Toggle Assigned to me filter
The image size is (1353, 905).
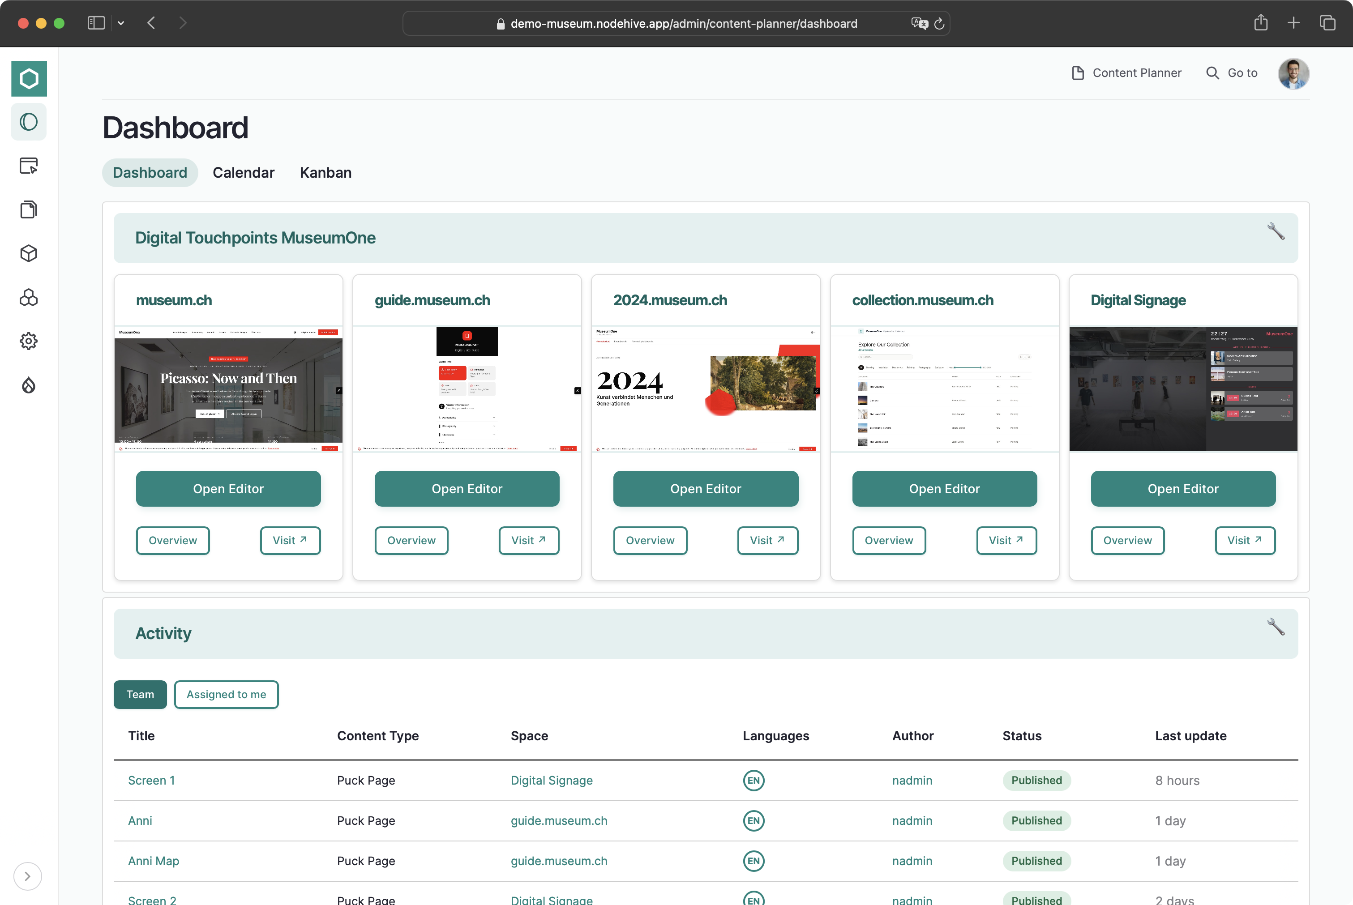226,694
